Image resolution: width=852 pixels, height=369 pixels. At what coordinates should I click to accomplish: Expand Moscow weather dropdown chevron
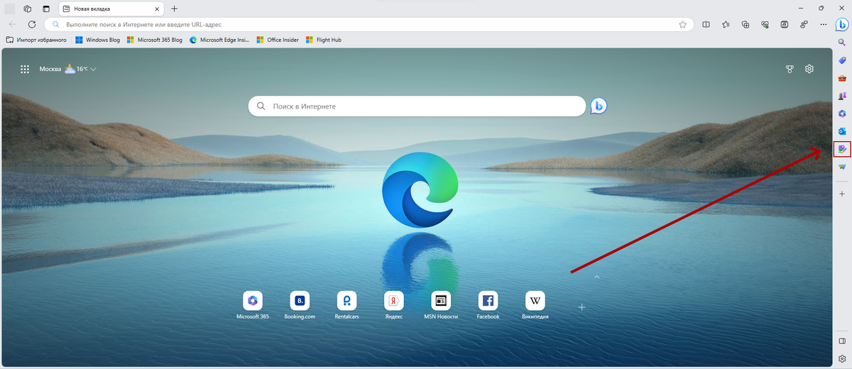pos(93,69)
